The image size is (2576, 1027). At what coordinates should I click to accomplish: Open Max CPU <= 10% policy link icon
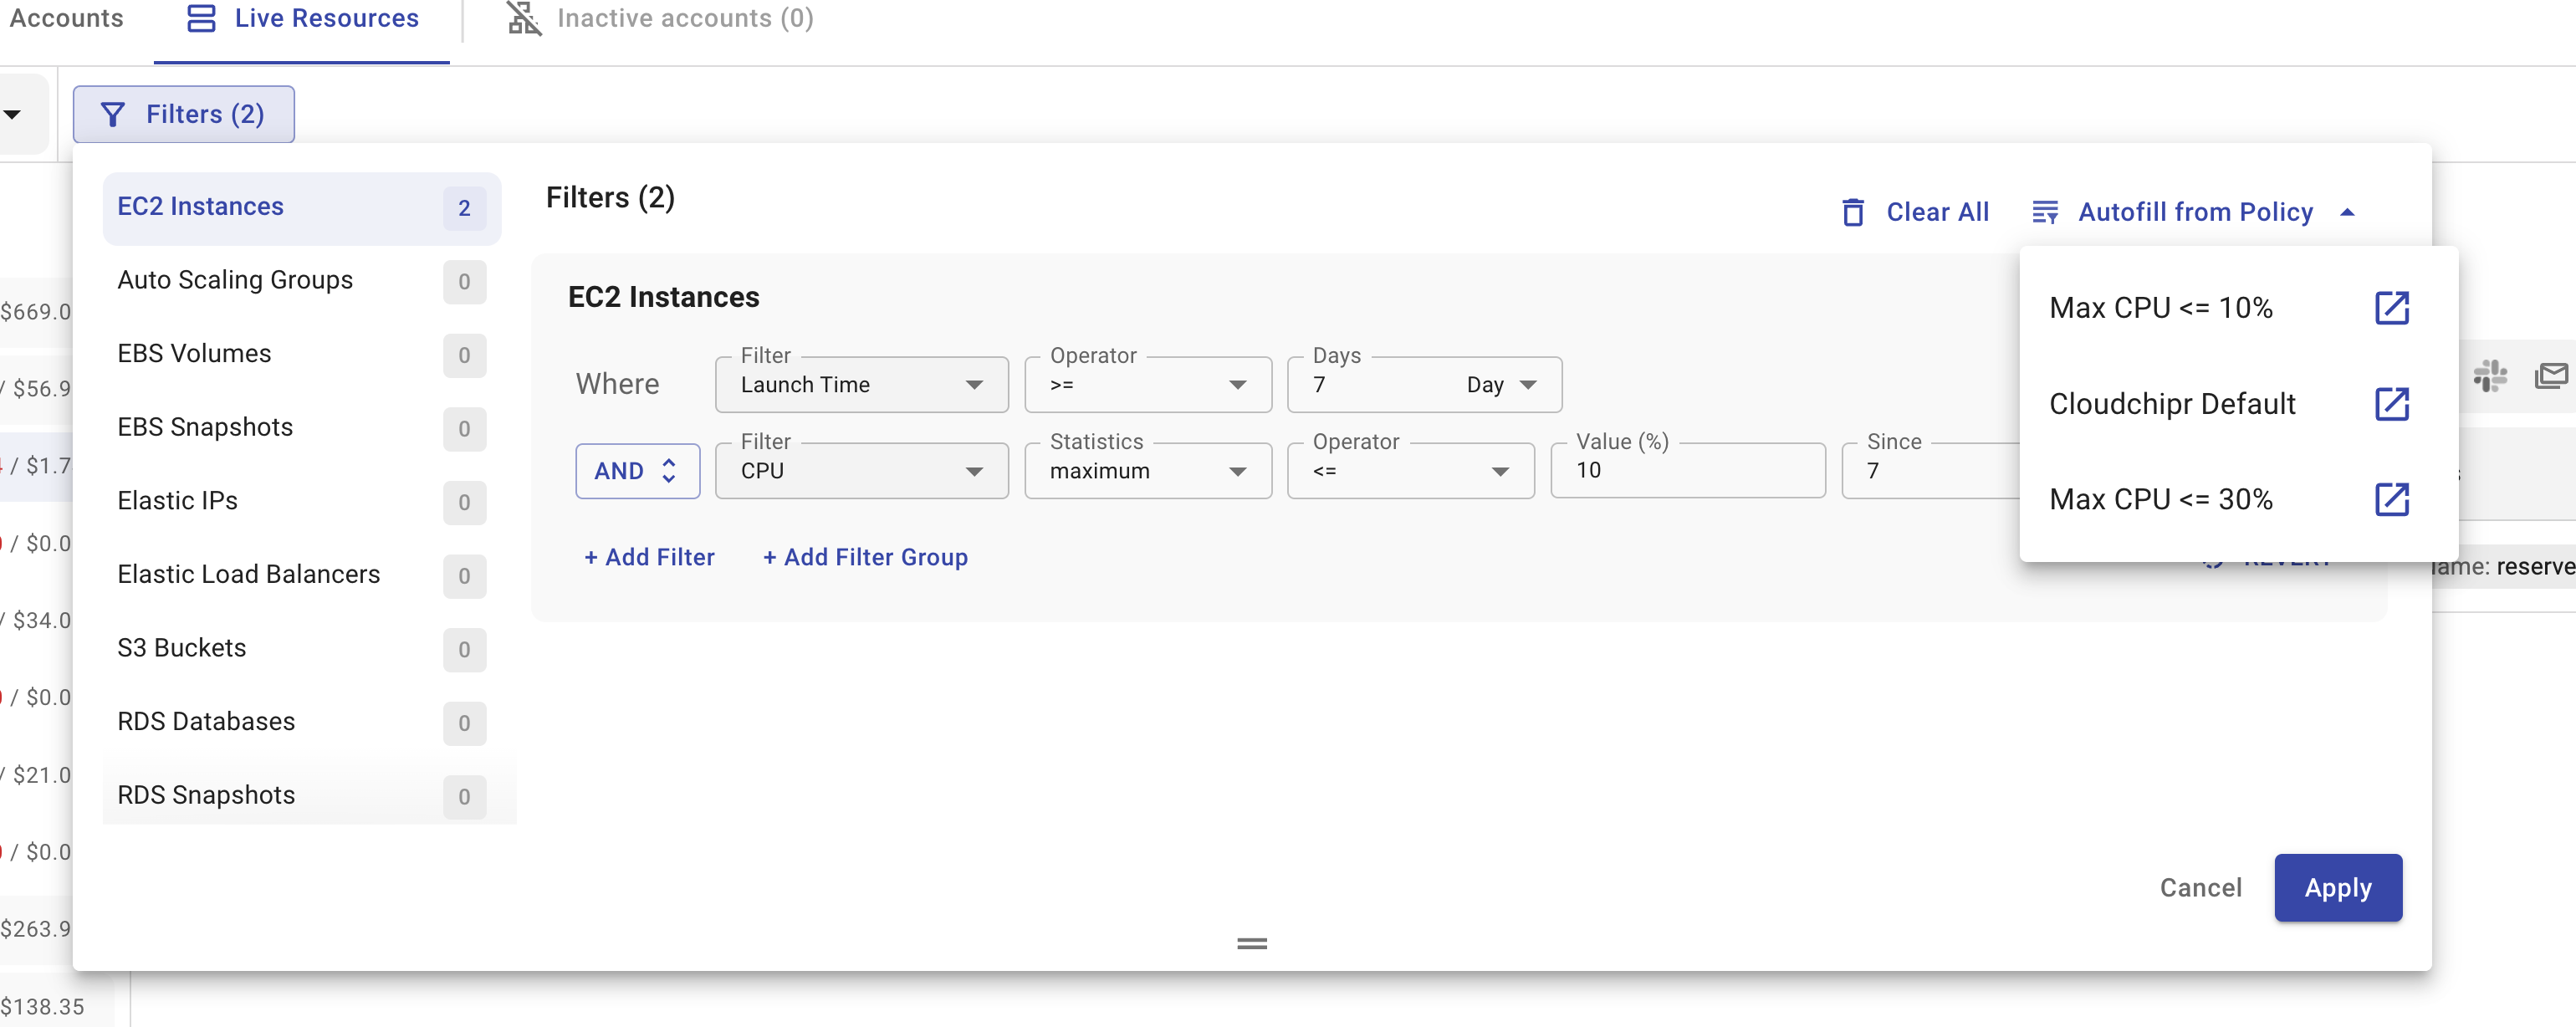click(x=2391, y=307)
